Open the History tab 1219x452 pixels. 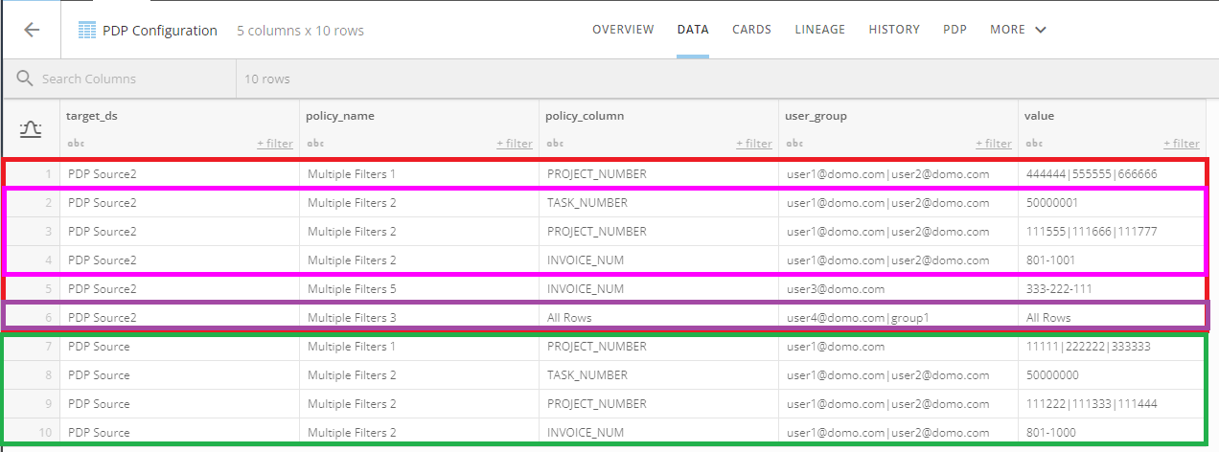point(893,30)
